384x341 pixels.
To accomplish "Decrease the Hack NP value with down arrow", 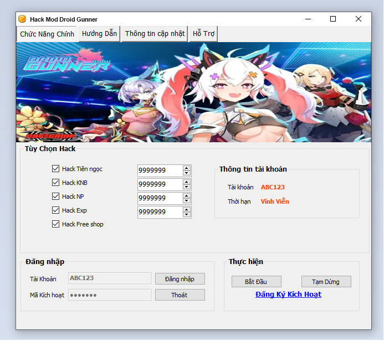I will pos(187,200).
